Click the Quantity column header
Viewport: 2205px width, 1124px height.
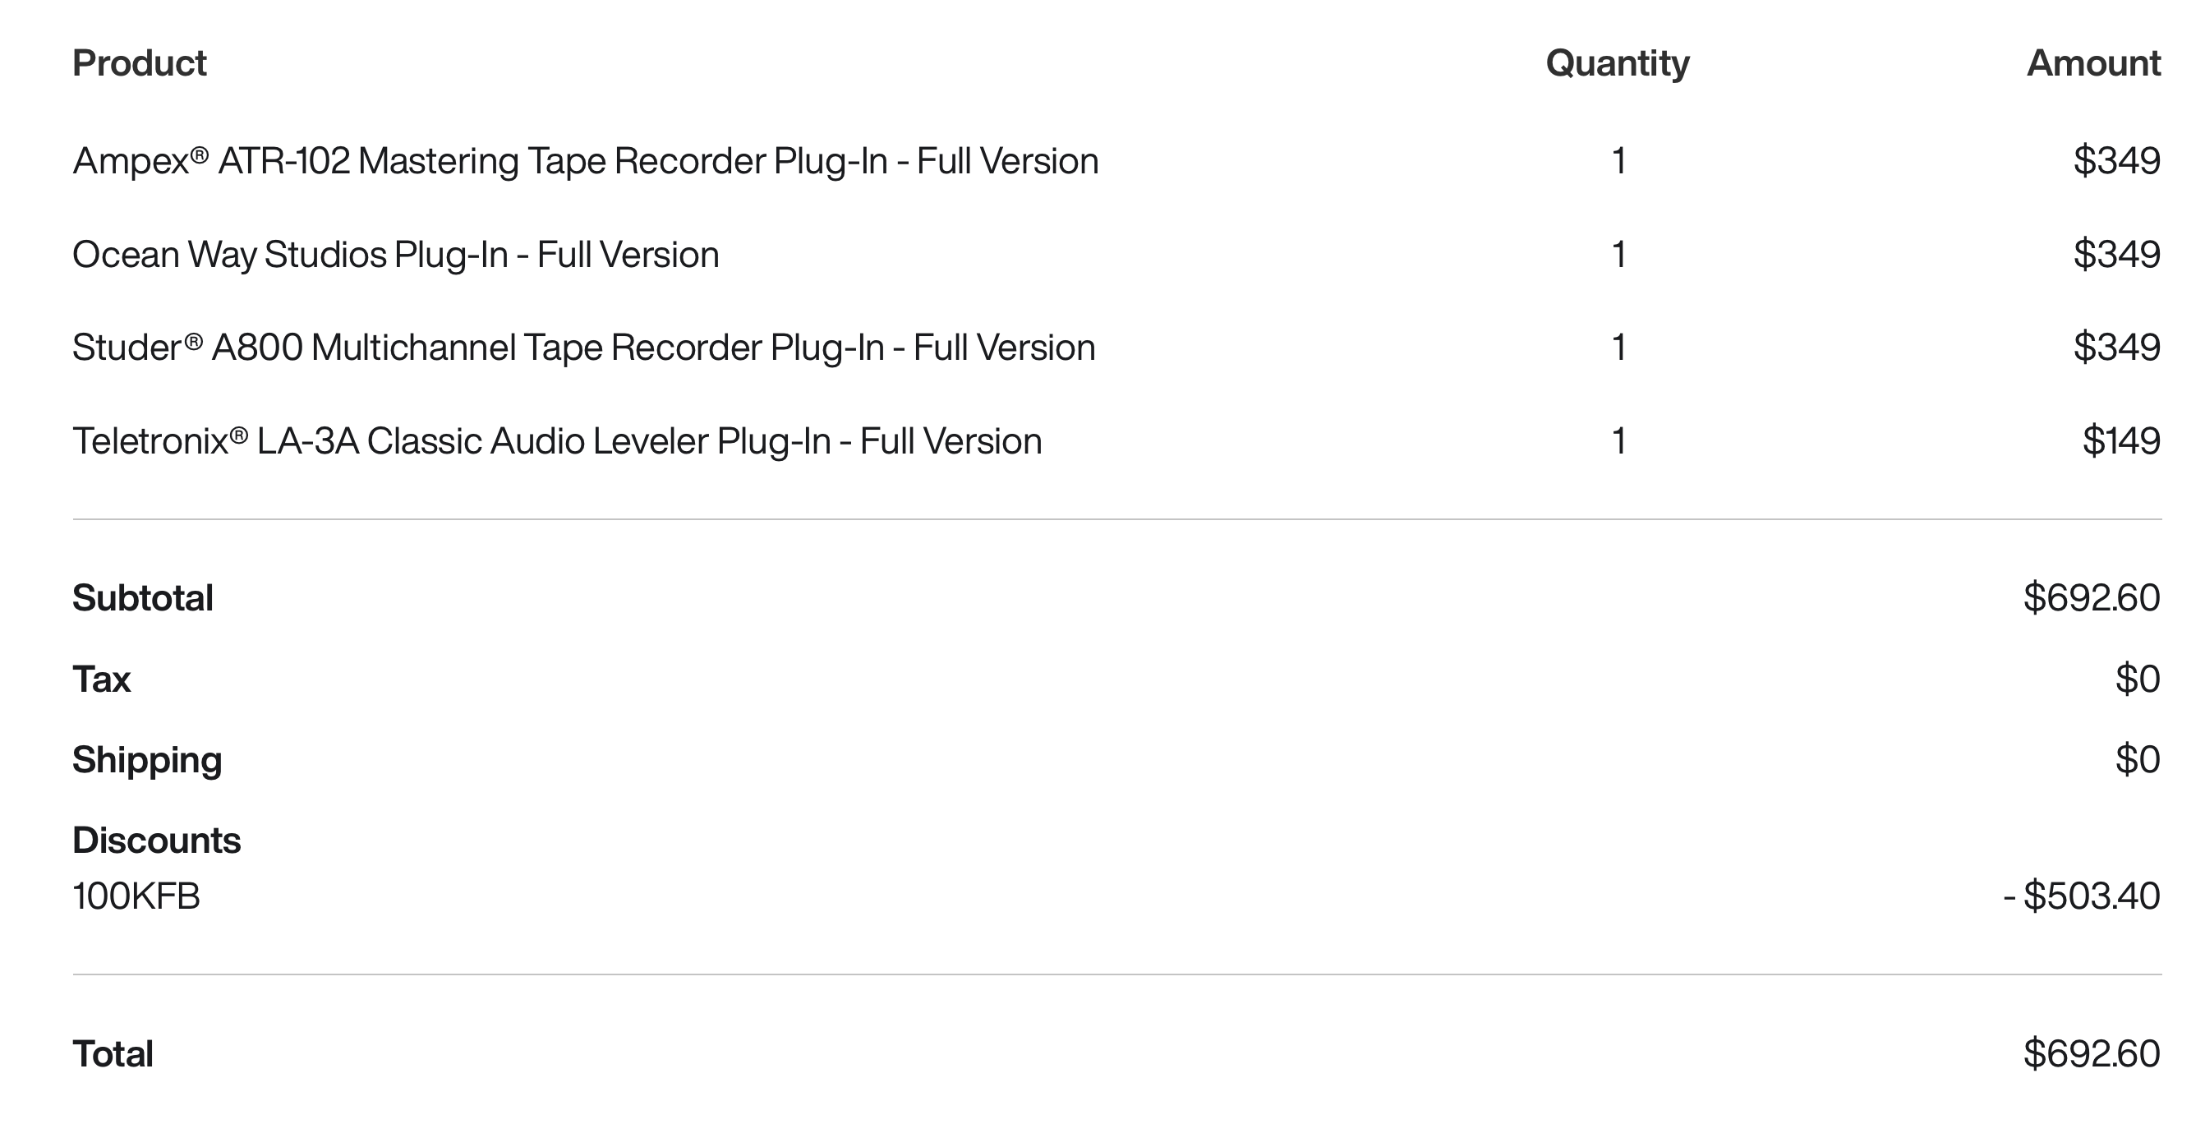pos(1617,63)
